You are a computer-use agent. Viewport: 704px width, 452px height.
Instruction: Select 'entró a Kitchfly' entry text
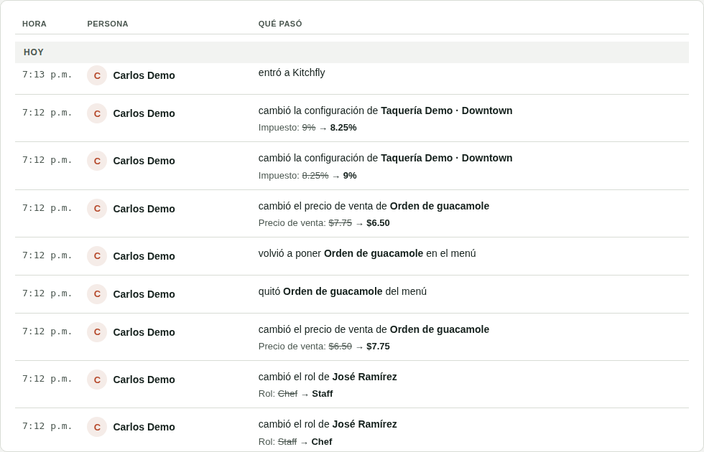[292, 72]
